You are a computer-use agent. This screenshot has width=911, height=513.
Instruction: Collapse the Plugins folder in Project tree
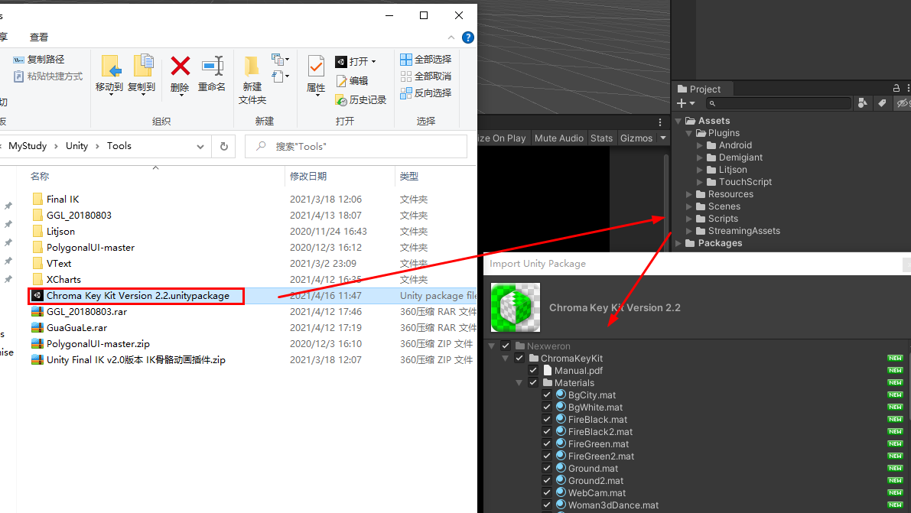(689, 133)
